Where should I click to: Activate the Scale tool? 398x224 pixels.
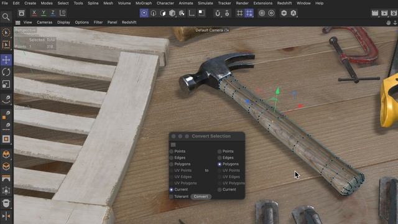point(6,85)
